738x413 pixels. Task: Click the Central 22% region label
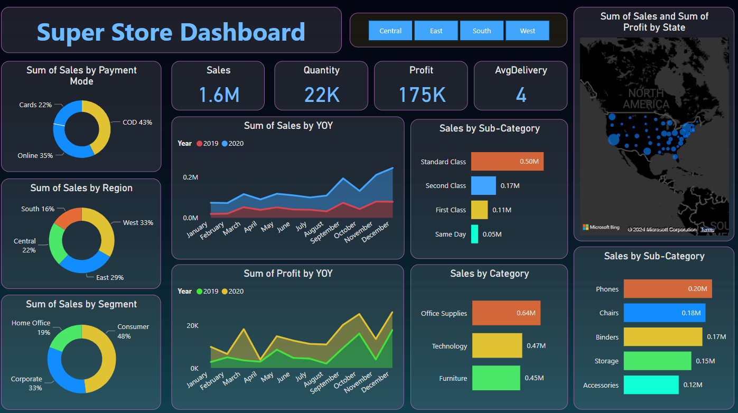[25, 246]
